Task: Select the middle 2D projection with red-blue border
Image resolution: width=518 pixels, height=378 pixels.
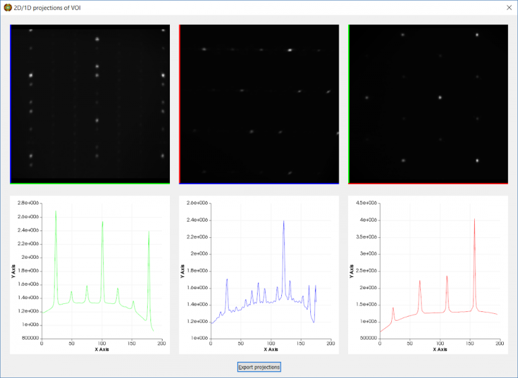Action: point(258,104)
